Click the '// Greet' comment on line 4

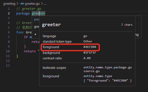coord(24,23)
